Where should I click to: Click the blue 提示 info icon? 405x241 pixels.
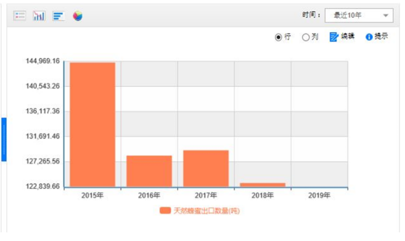[x=369, y=36]
